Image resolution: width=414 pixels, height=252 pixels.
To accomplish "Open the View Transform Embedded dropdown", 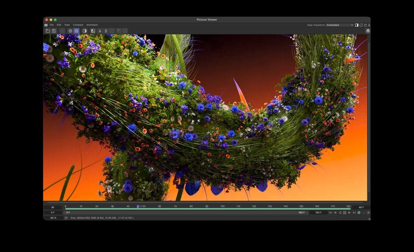I will [x=340, y=25].
